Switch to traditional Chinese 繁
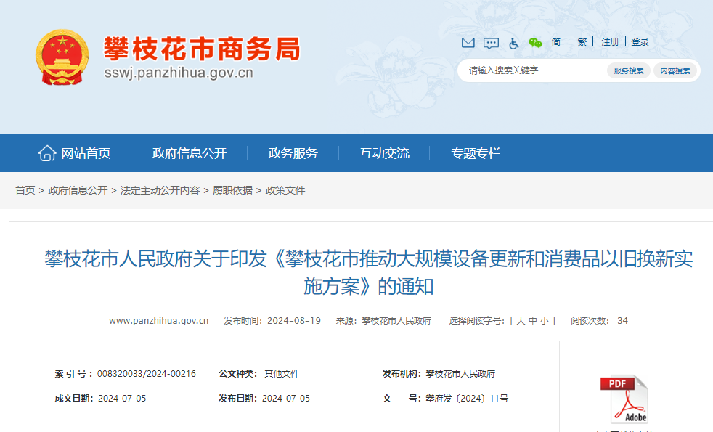Viewport: 713px width, 432px height. pyautogui.click(x=582, y=42)
